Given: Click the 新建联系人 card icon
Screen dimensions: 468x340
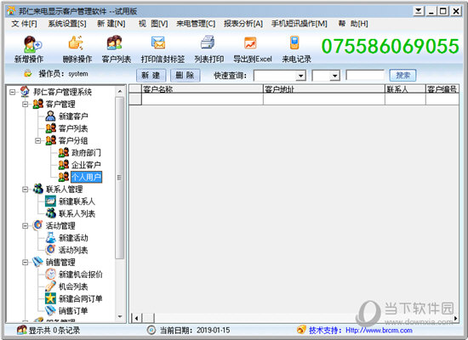Looking at the screenshot, I should tap(50, 201).
